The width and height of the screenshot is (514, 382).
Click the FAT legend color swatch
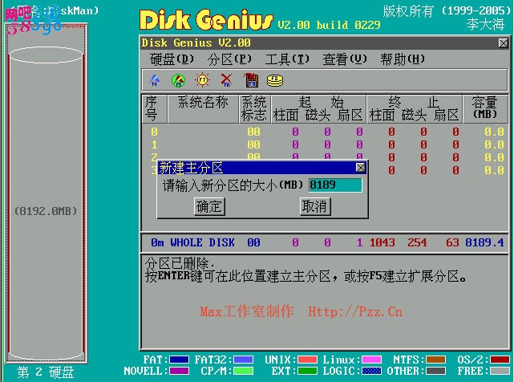pyautogui.click(x=179, y=360)
